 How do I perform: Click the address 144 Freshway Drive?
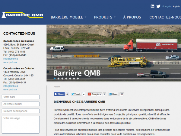14,72
